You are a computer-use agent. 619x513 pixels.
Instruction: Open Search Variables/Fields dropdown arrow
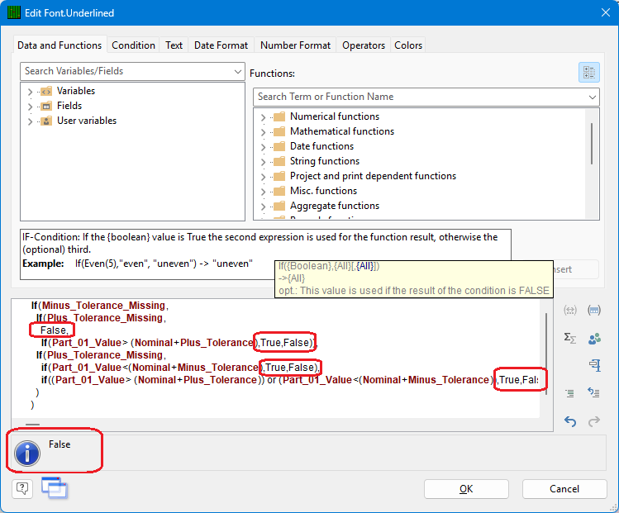tap(238, 71)
